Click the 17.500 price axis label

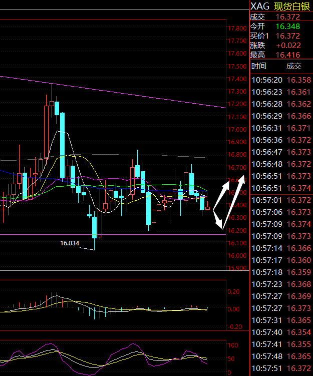pyautogui.click(x=237, y=66)
